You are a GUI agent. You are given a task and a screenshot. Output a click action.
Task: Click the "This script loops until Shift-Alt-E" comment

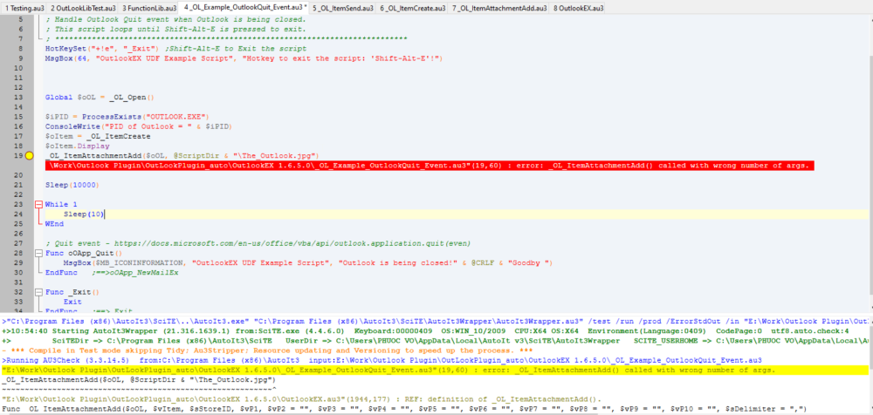tap(175, 29)
